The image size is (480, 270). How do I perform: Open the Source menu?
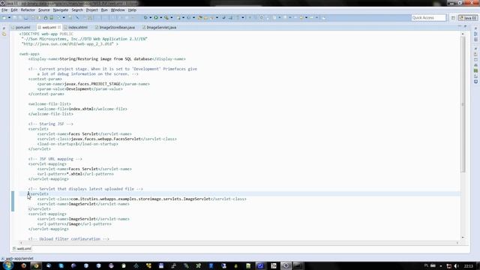tap(43, 10)
